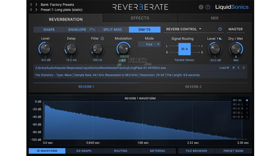Click the Modulation knob
269x156 pixels.
pyautogui.click(x=123, y=49)
